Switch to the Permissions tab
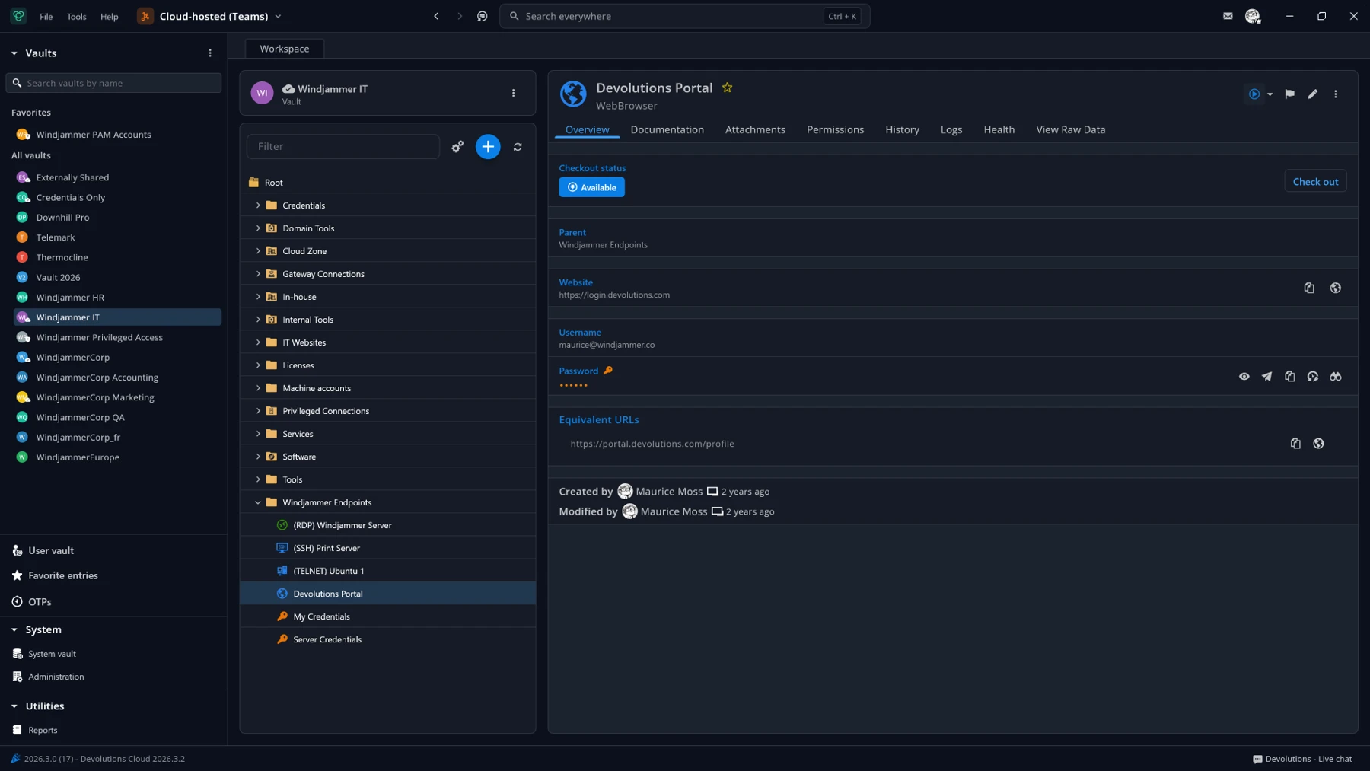The height and width of the screenshot is (771, 1370). click(835, 129)
